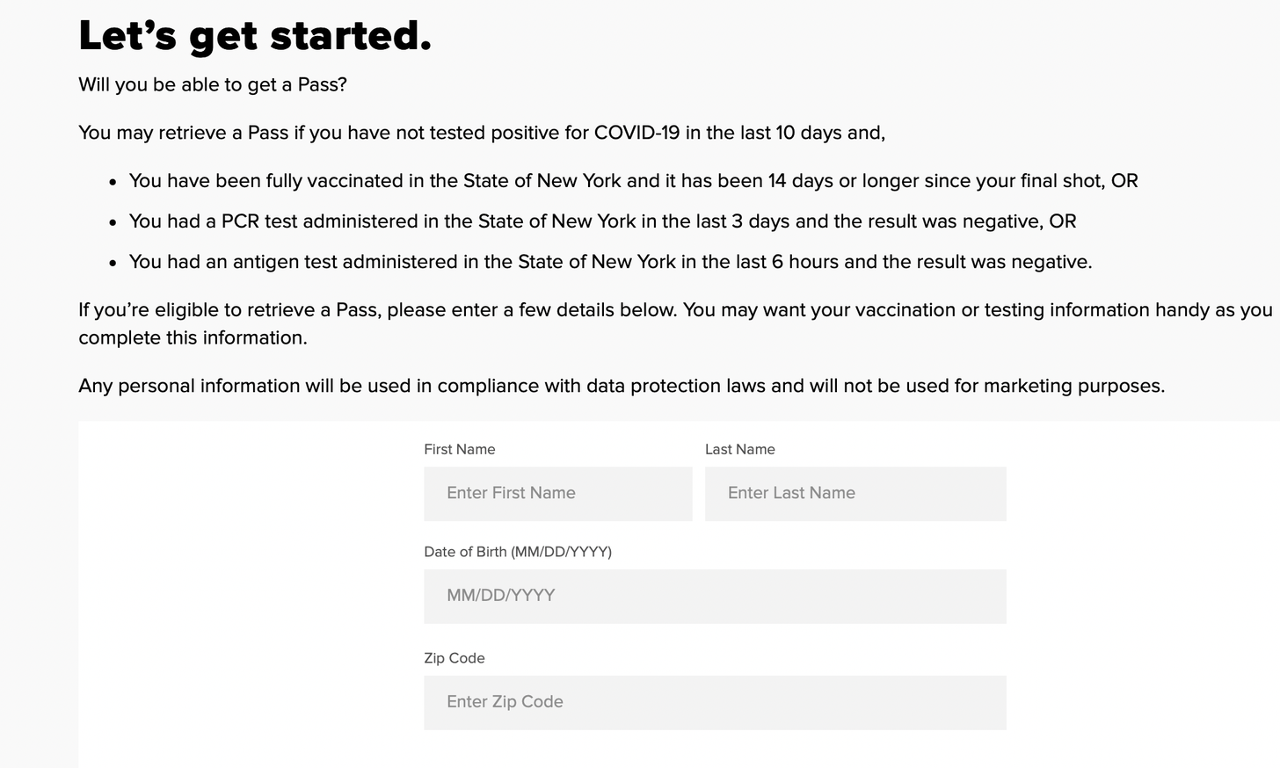
Task: Click the PCR test eligibility bullet text
Action: (602, 221)
